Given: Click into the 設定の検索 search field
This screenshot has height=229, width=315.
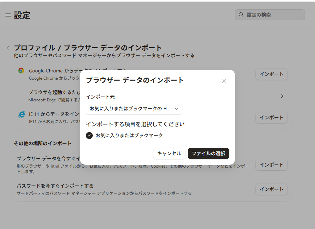Looking at the screenshot, I should click(270, 15).
